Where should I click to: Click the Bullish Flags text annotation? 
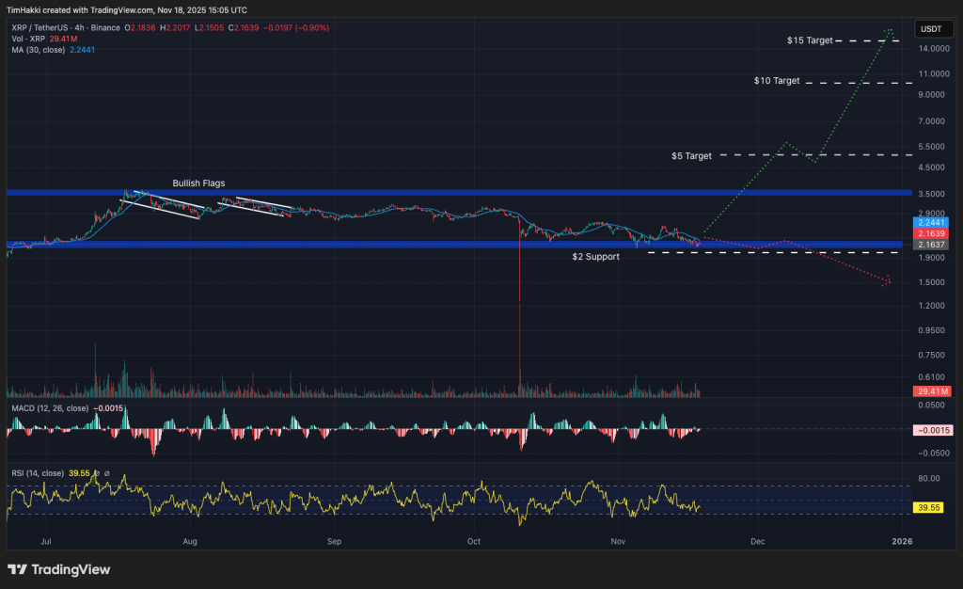pos(197,183)
